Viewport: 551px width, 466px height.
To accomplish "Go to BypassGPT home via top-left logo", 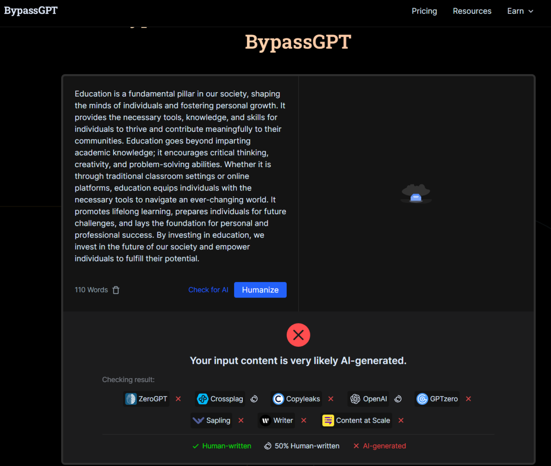I will pyautogui.click(x=31, y=11).
